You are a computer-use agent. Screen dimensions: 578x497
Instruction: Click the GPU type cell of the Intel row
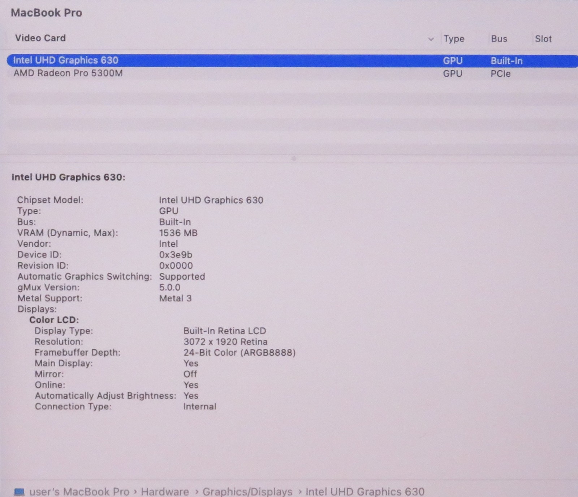point(453,61)
